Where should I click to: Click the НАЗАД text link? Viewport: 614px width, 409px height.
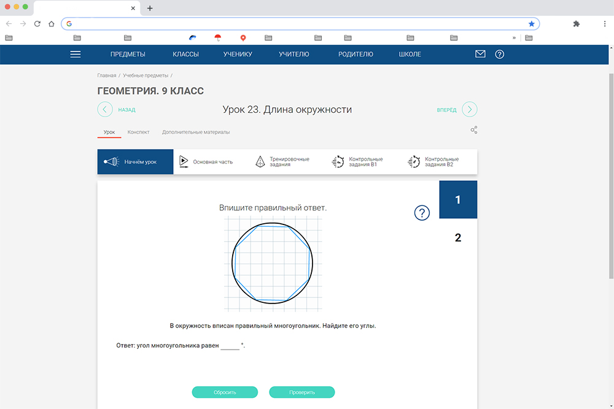[x=127, y=110]
